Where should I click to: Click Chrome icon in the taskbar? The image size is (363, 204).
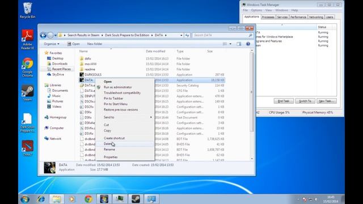point(88,199)
